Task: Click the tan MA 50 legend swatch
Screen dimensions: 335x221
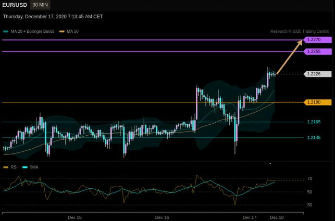Action: pyautogui.click(x=62, y=32)
